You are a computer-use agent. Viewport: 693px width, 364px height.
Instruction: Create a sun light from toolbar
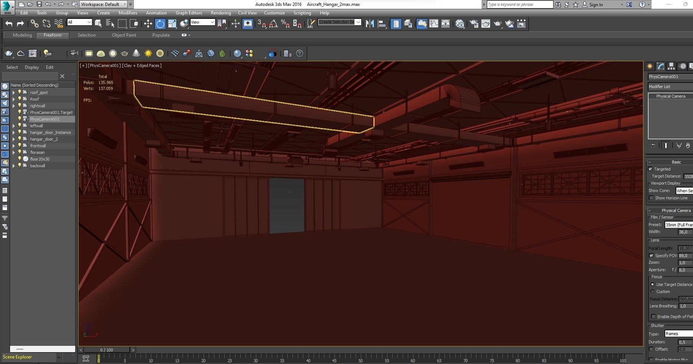pyautogui.click(x=148, y=53)
